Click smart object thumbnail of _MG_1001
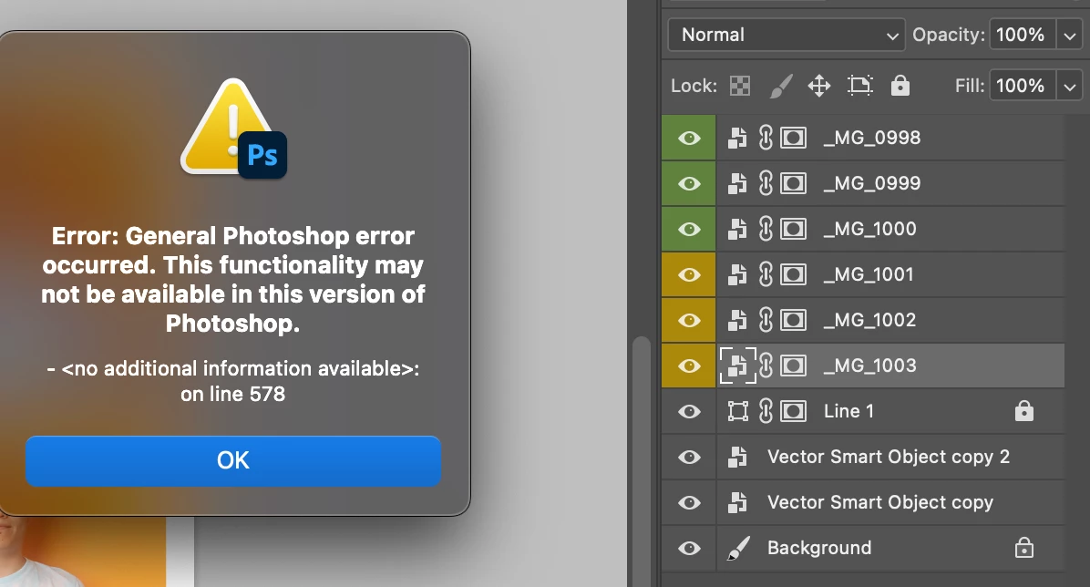Image resolution: width=1090 pixels, height=587 pixels. (x=737, y=274)
